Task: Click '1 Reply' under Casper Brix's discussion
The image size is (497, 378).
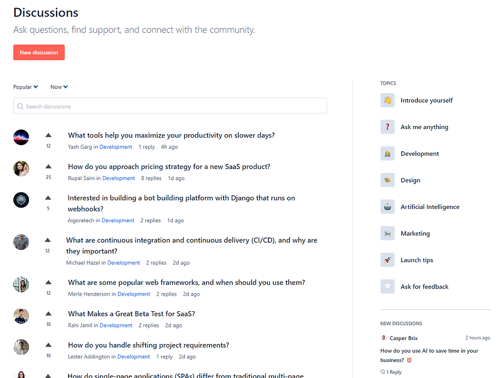Action: pos(391,372)
